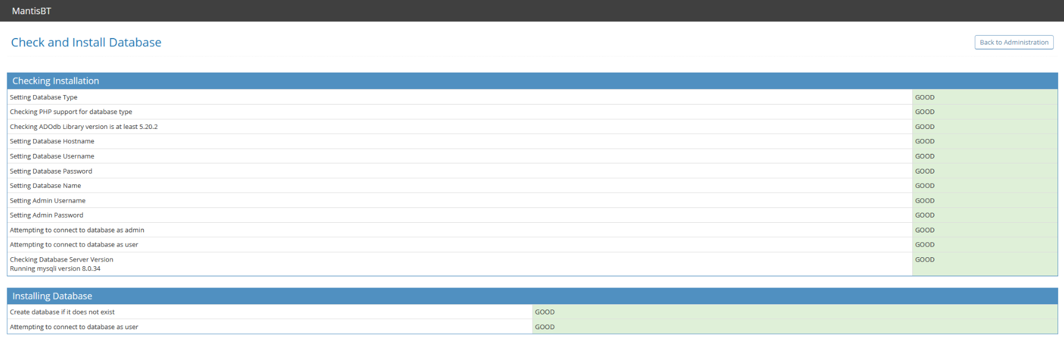
Task: Click GOOD status for Setting Database Type
Action: pyautogui.click(x=925, y=97)
